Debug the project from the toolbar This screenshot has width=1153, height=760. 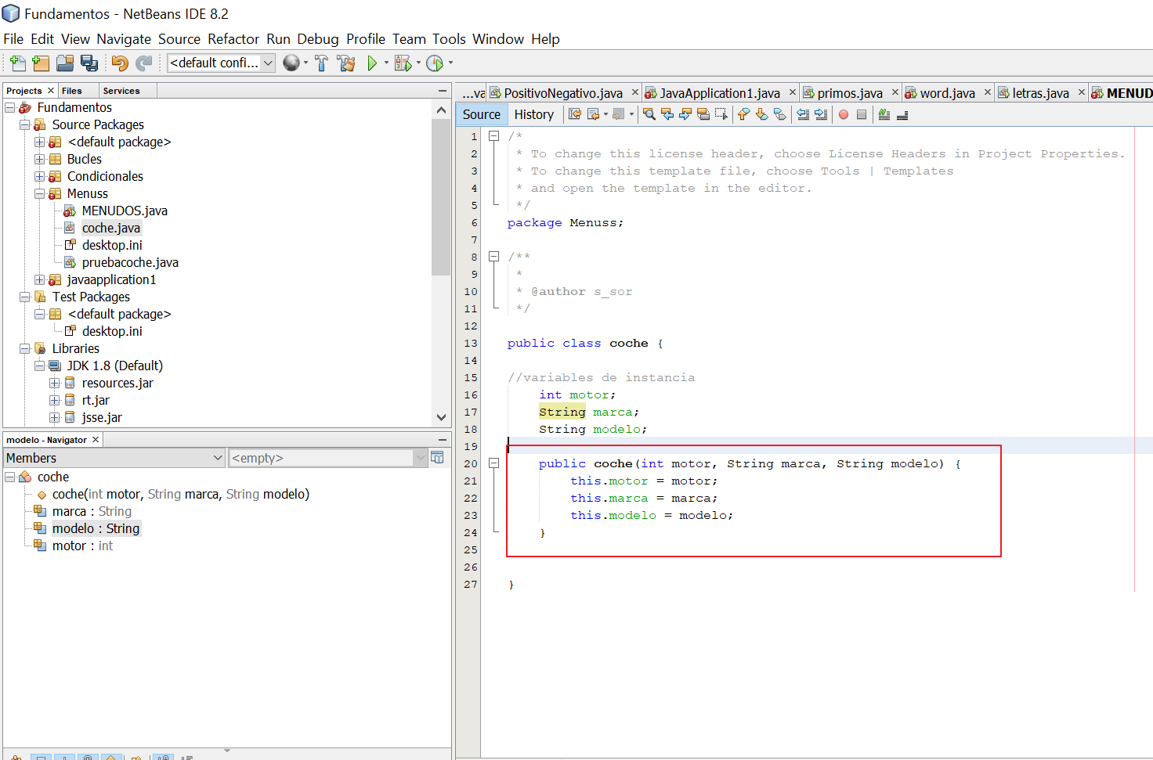[403, 63]
